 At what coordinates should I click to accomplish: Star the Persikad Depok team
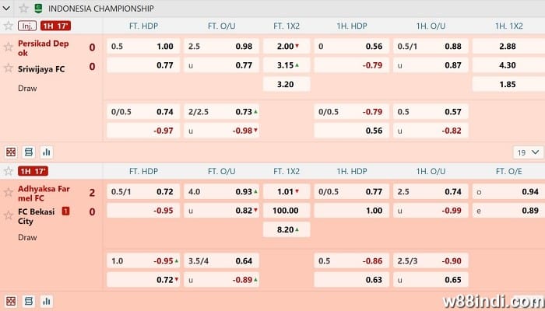[x=9, y=46]
